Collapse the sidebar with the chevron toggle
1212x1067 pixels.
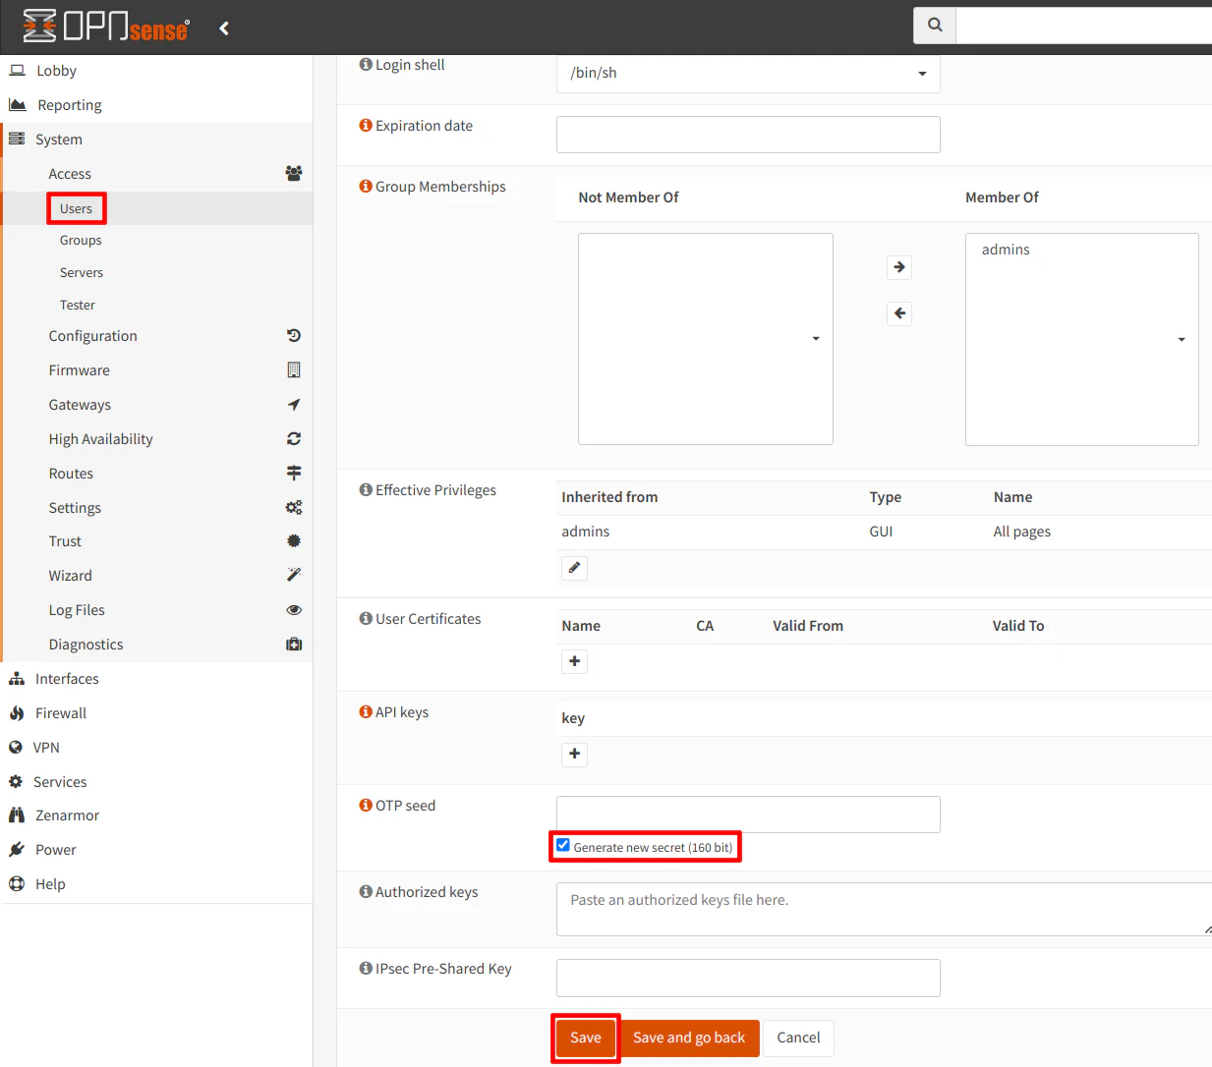pyautogui.click(x=224, y=28)
